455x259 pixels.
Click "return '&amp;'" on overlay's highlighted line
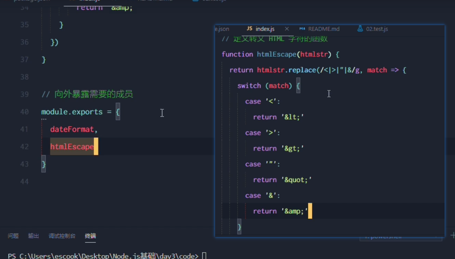(281, 211)
